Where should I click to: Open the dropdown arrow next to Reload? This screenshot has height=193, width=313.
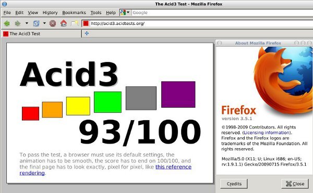click(44, 23)
